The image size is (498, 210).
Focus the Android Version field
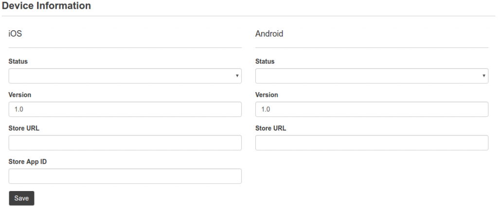pos(371,109)
